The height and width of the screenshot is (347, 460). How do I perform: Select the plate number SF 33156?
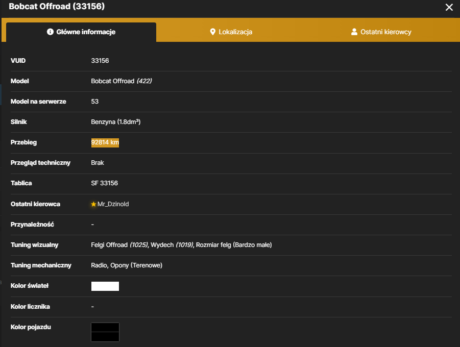click(105, 183)
